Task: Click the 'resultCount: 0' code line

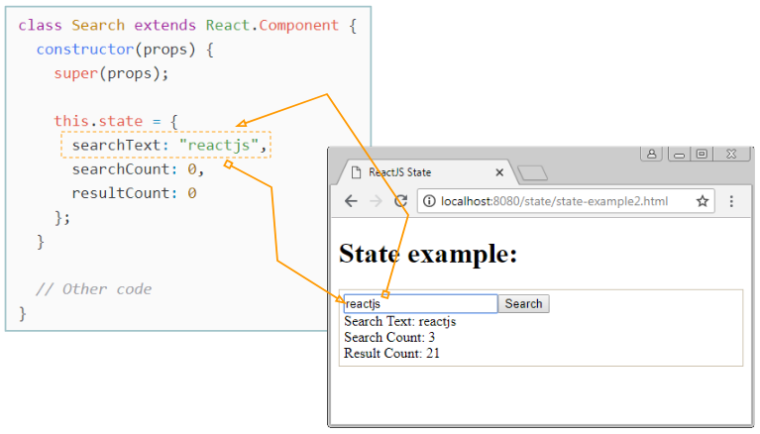Action: click(x=134, y=193)
